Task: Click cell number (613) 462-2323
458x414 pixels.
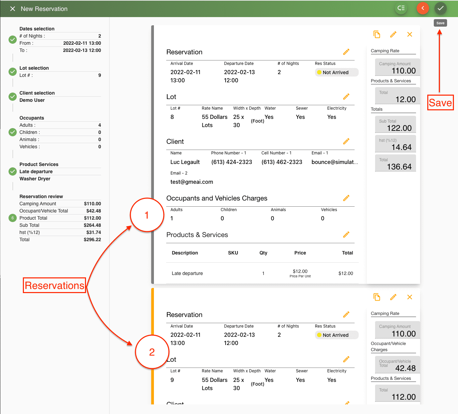Action: point(282,162)
